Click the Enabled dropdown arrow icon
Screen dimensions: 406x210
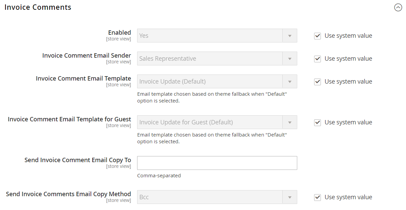point(289,36)
